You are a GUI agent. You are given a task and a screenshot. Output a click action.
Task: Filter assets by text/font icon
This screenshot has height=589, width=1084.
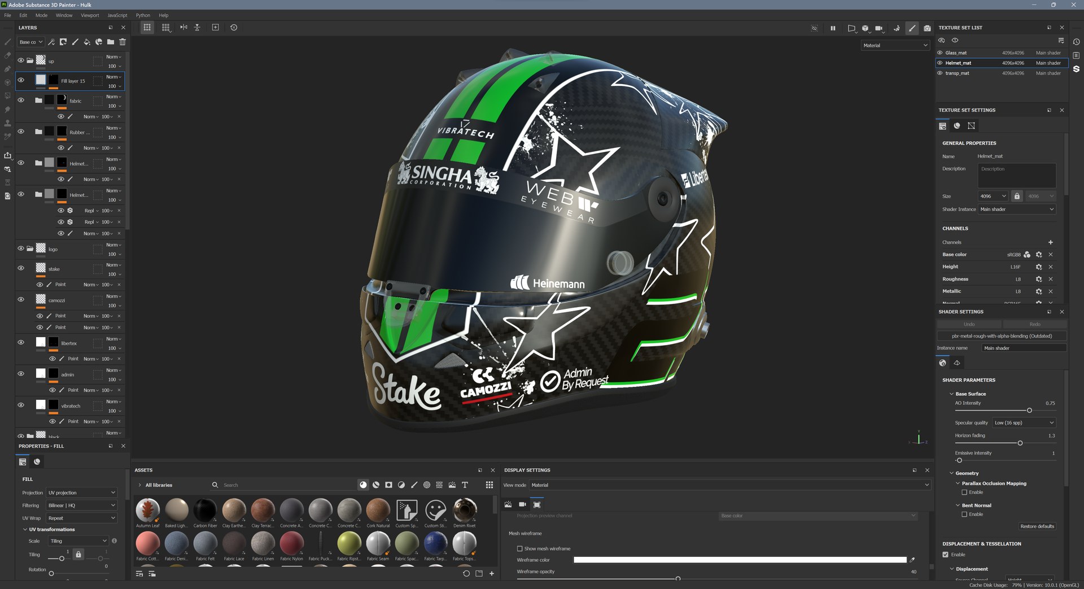tap(465, 485)
